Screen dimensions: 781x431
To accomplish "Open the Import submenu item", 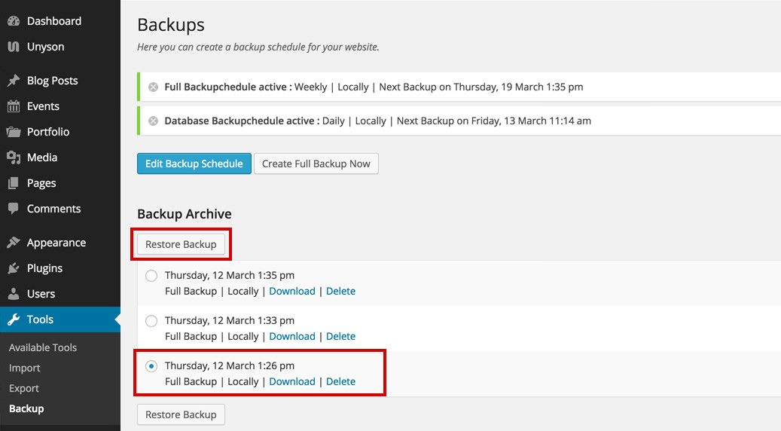I will (x=24, y=368).
